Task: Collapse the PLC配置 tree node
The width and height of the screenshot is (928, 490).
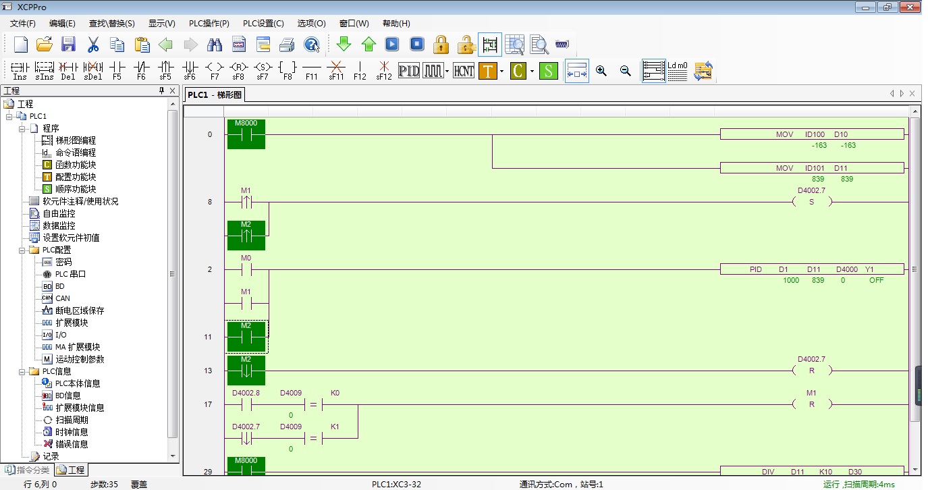Action: [x=22, y=250]
